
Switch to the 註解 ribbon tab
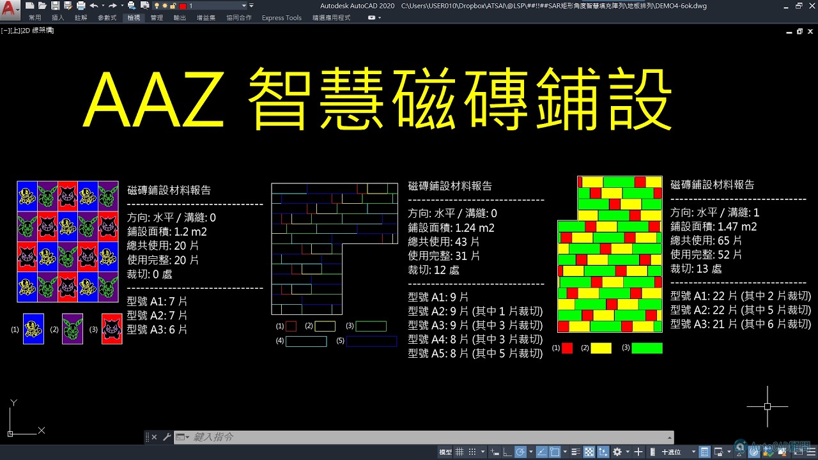pyautogui.click(x=81, y=18)
